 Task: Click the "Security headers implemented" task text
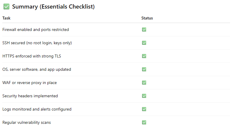pos(30,96)
